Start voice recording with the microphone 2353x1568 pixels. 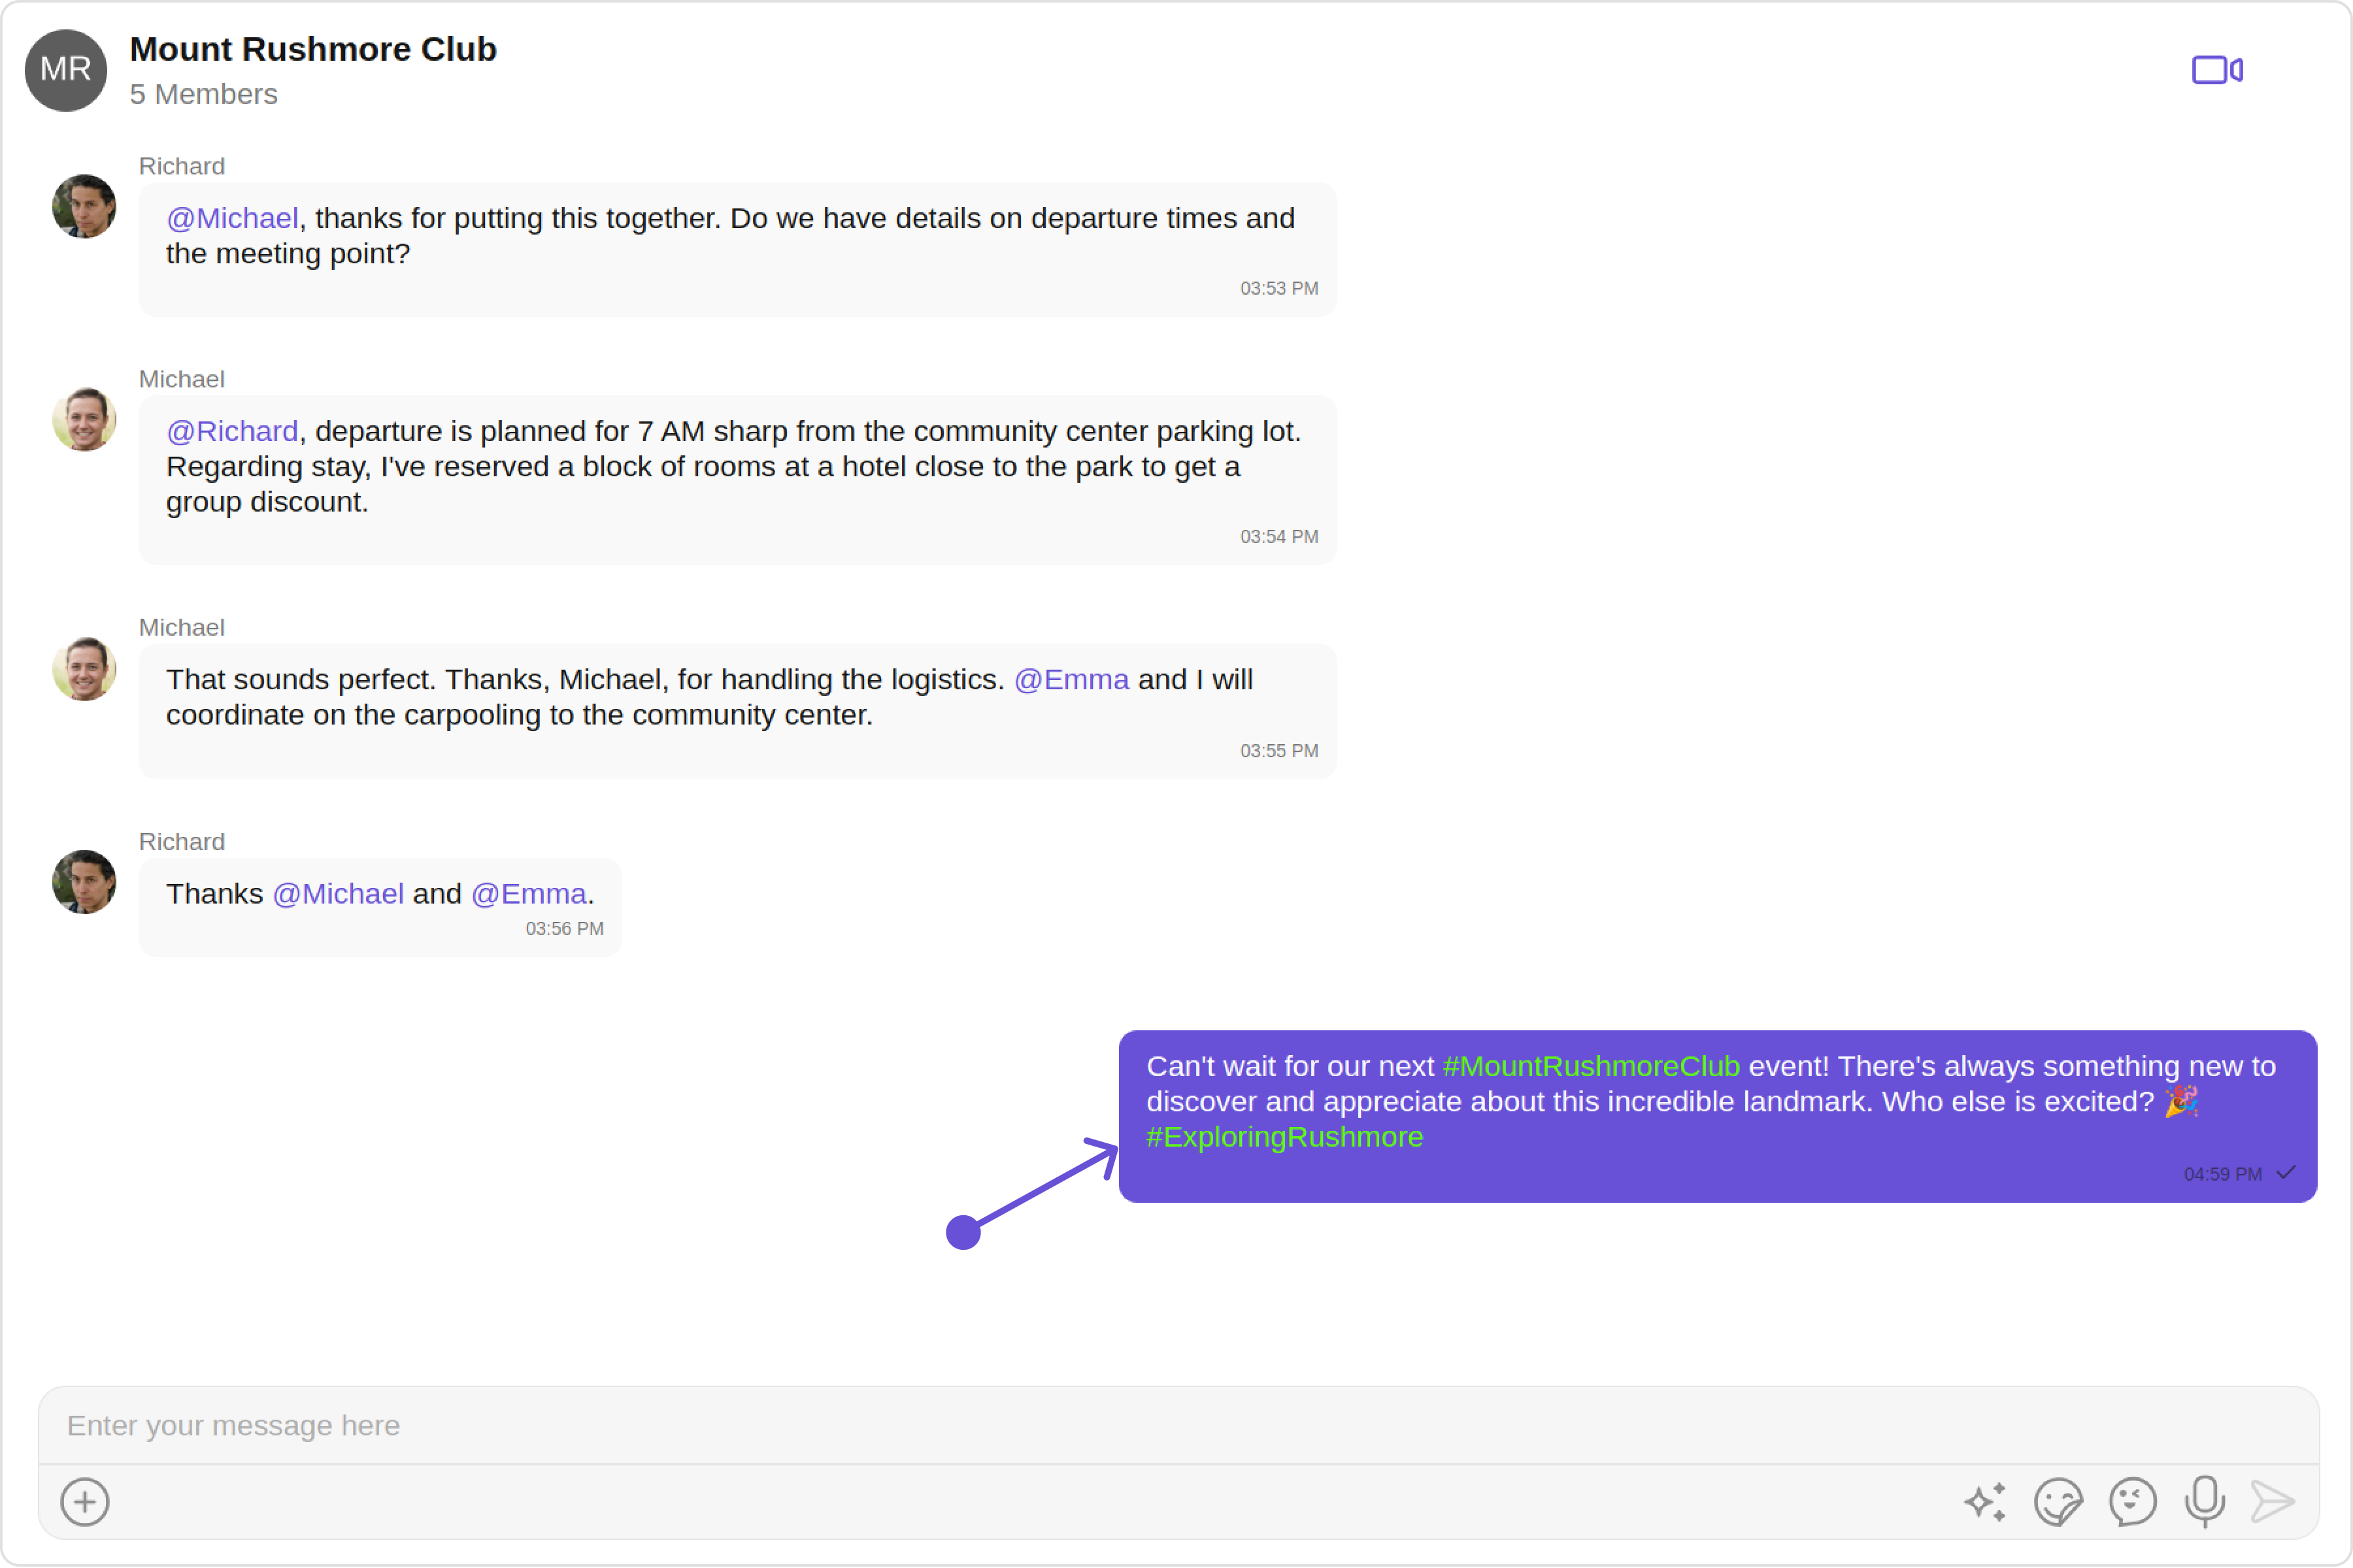point(2204,1501)
